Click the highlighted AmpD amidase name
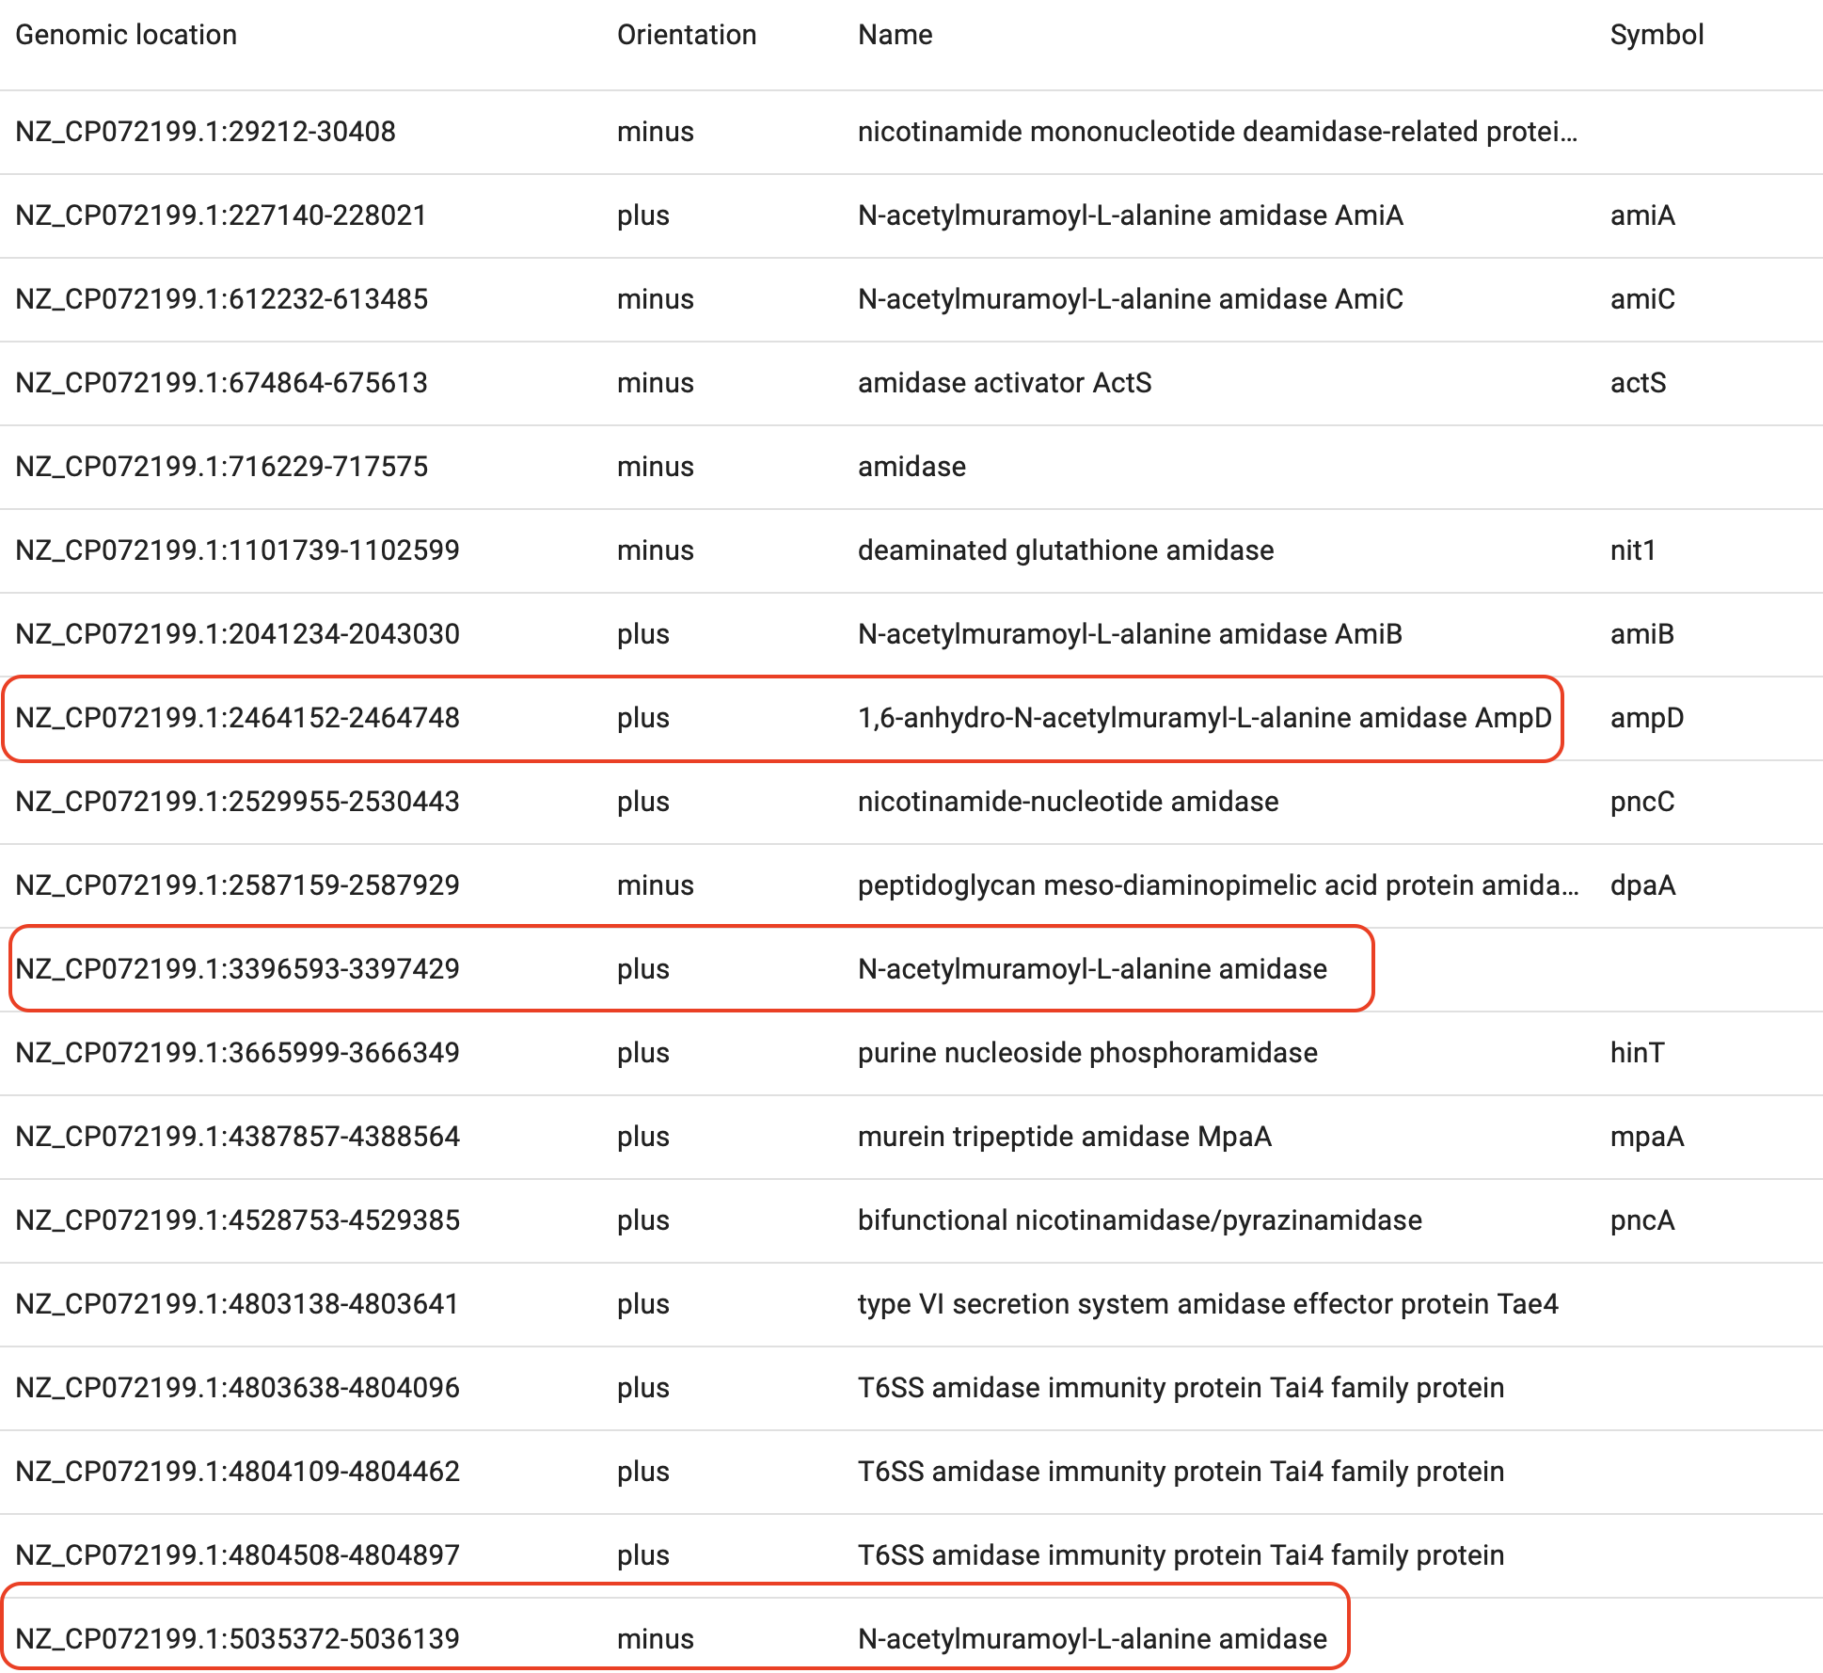 tap(1204, 718)
